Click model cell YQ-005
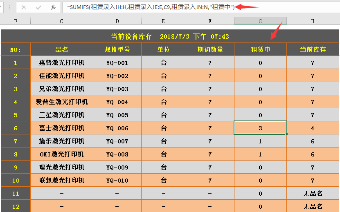The image size is (340, 212). pos(117,115)
